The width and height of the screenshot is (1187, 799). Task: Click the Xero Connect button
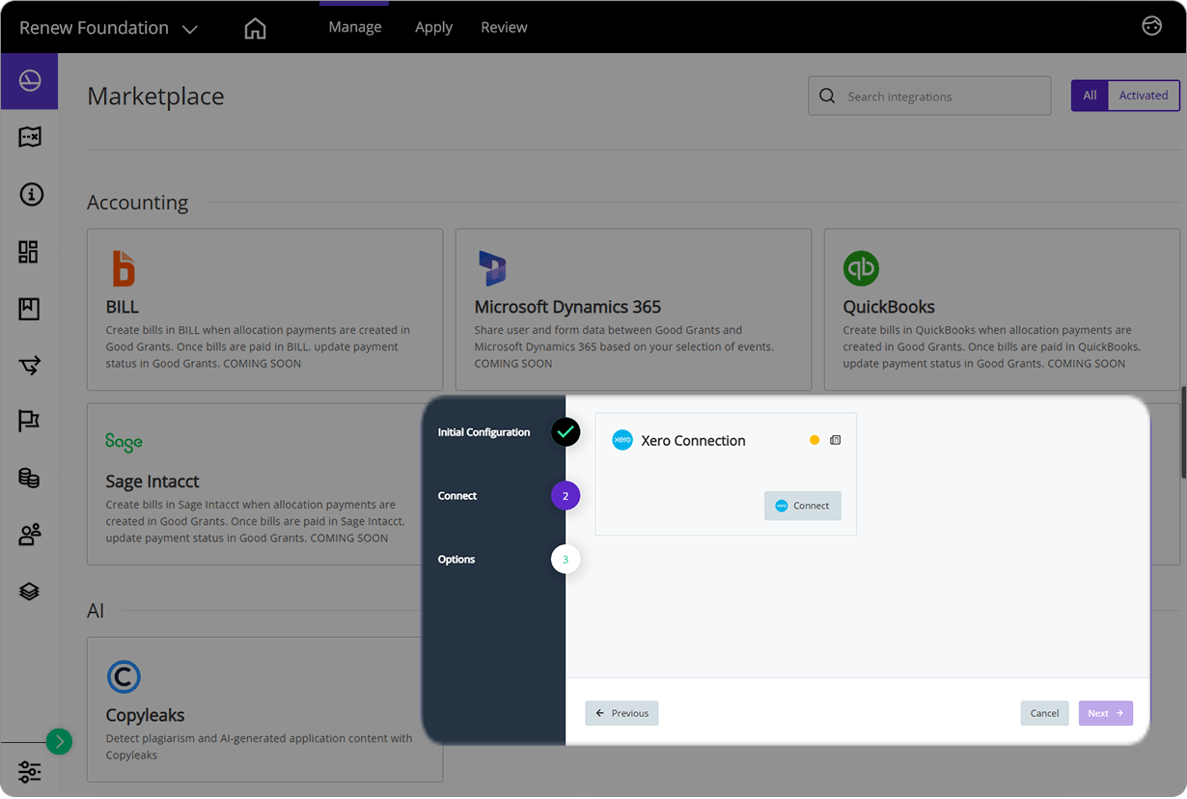point(803,506)
